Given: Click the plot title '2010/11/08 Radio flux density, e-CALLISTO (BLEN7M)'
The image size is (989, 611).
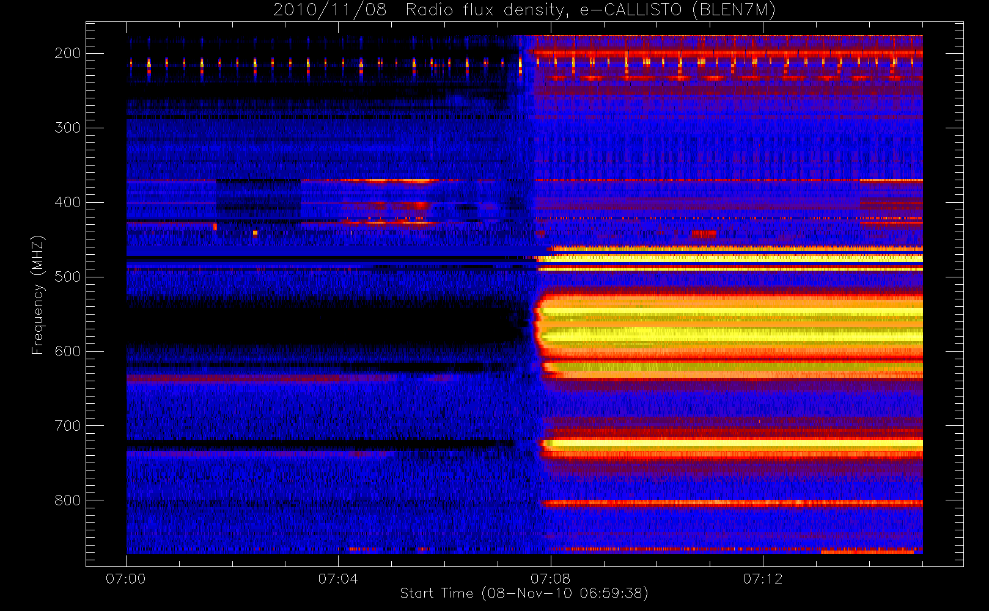Looking at the screenshot, I should click(x=524, y=10).
